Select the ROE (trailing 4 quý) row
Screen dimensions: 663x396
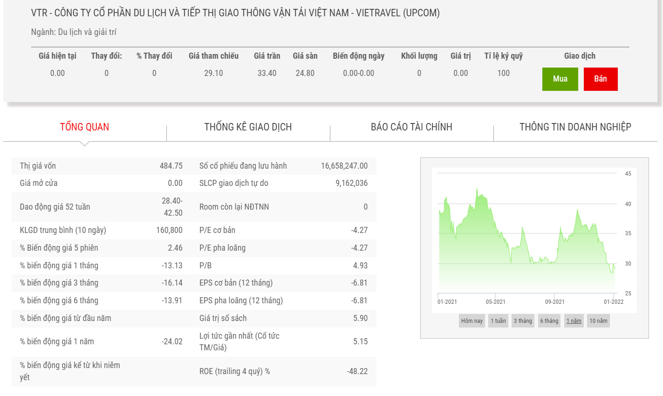point(283,371)
